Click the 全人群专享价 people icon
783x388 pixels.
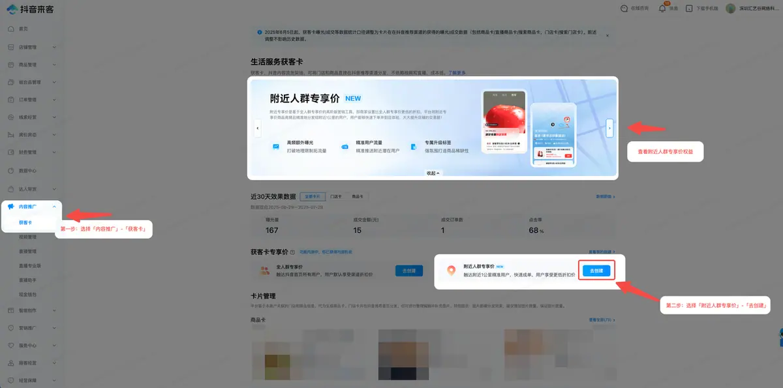pos(266,271)
